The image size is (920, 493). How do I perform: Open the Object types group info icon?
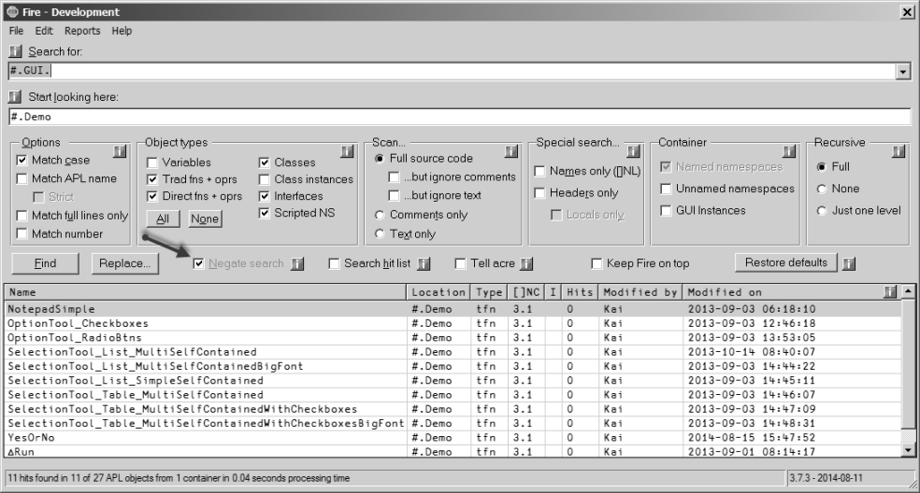pyautogui.click(x=348, y=152)
